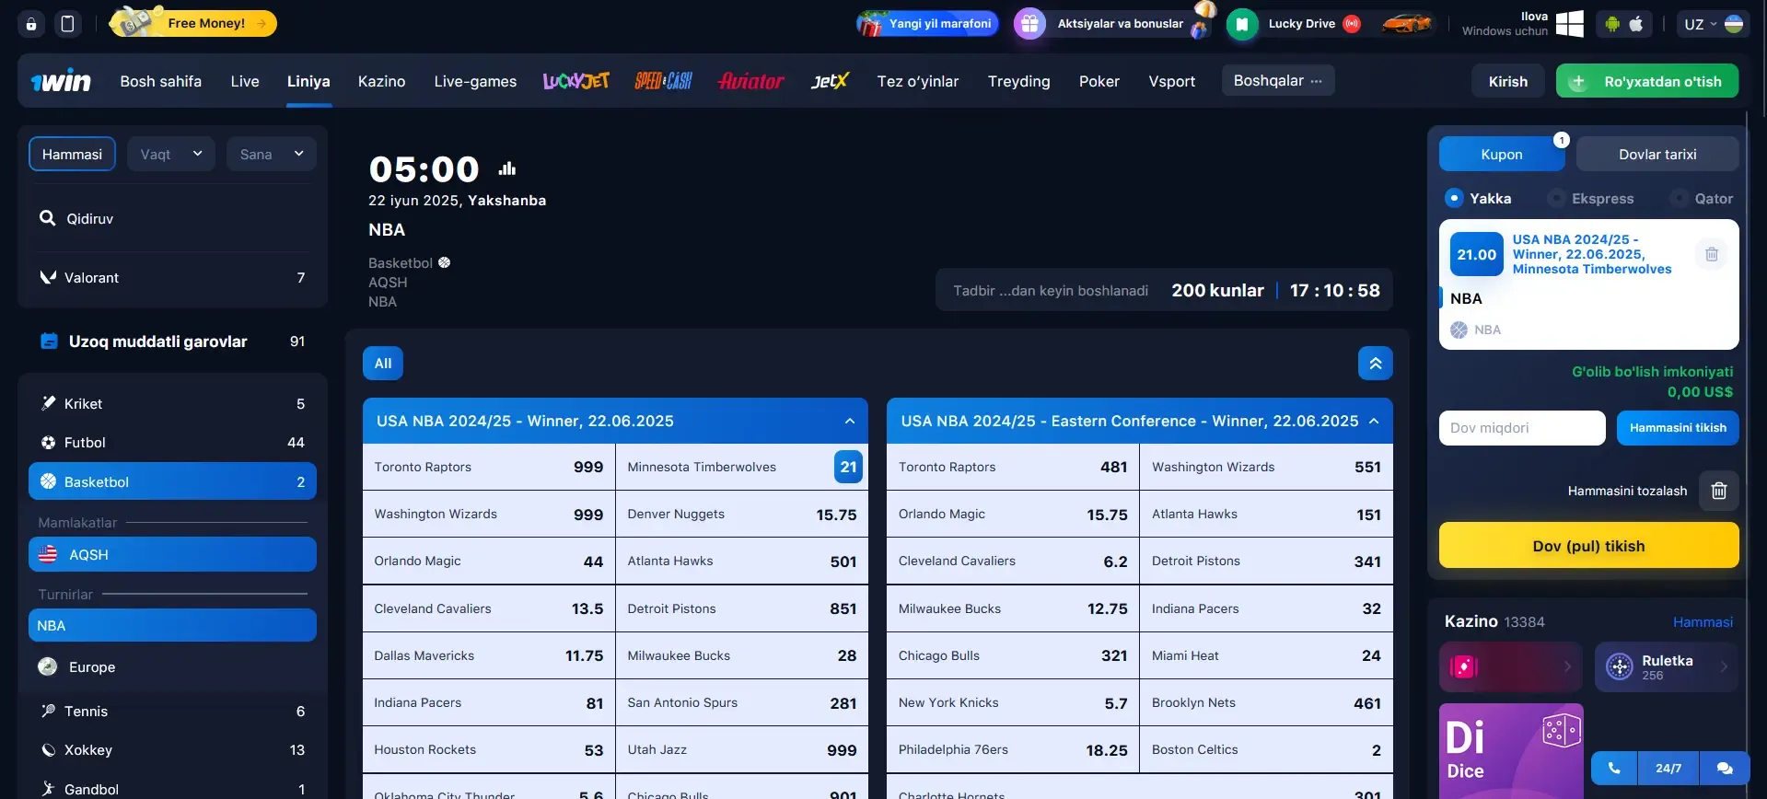Open the Sana dropdown filter

click(271, 154)
